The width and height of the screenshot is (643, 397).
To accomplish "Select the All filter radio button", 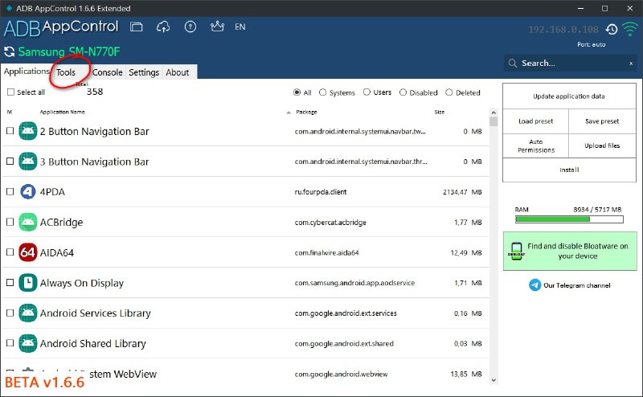I will point(297,92).
